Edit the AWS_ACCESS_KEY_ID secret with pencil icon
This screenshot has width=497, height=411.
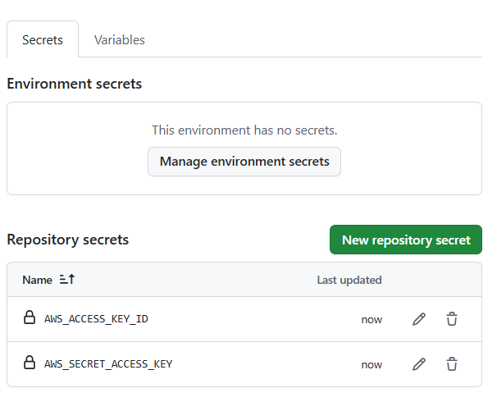419,319
